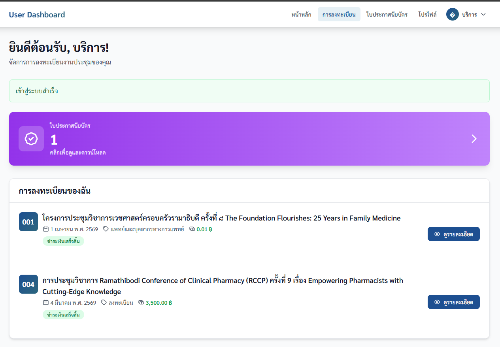Click the user avatar icon in navbar

[452, 15]
